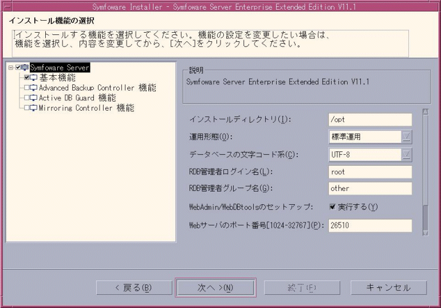
Task: Click the Advanced Backup Controller monitor icon
Action: (x=33, y=88)
